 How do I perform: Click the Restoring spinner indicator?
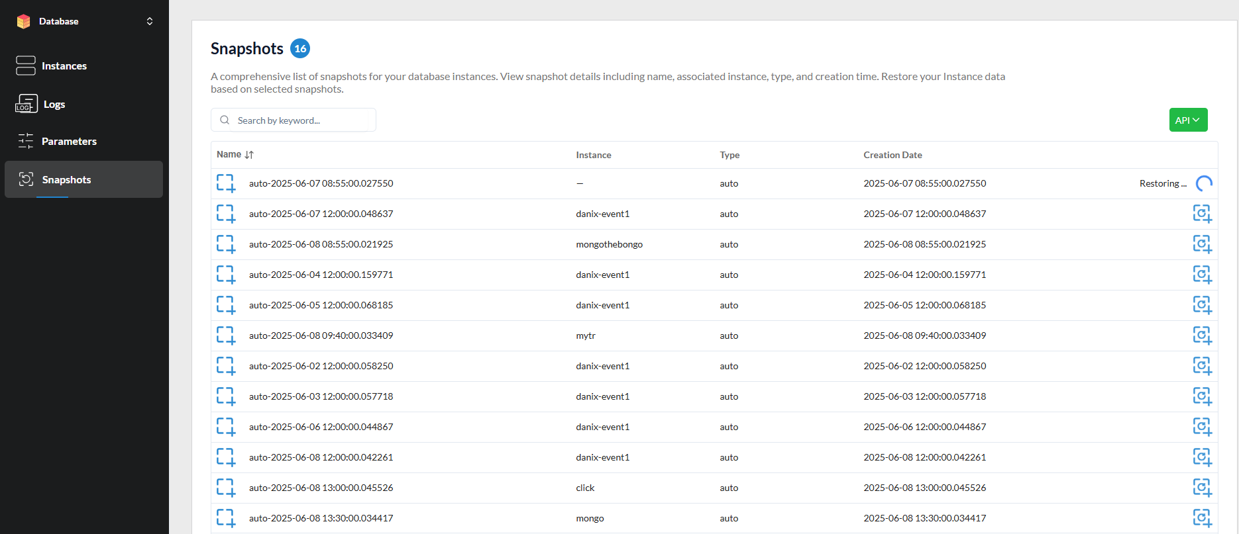click(1204, 183)
